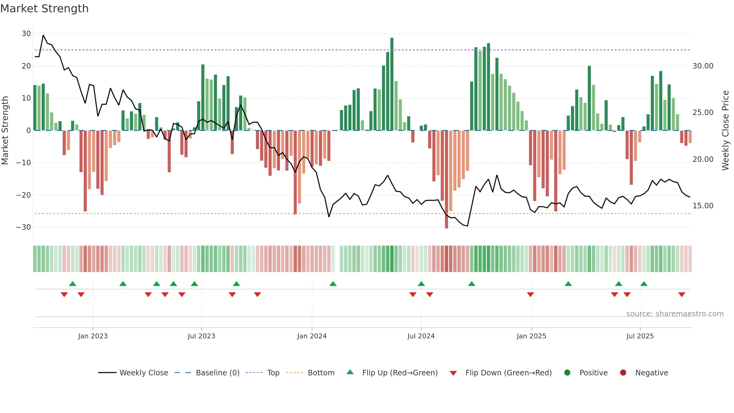Select the Flip Down triangle at Jan 2025
Viewport: 734px width, 413px height.
[530, 294]
